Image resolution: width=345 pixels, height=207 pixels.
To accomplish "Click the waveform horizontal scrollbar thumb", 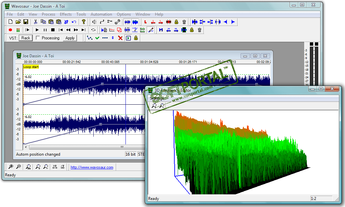I will 122,147.
